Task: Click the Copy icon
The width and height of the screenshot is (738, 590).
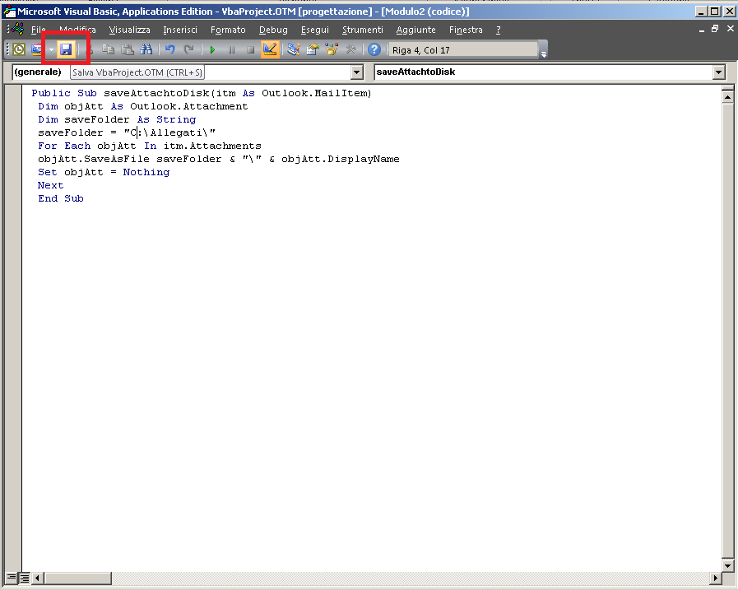Action: tap(109, 49)
